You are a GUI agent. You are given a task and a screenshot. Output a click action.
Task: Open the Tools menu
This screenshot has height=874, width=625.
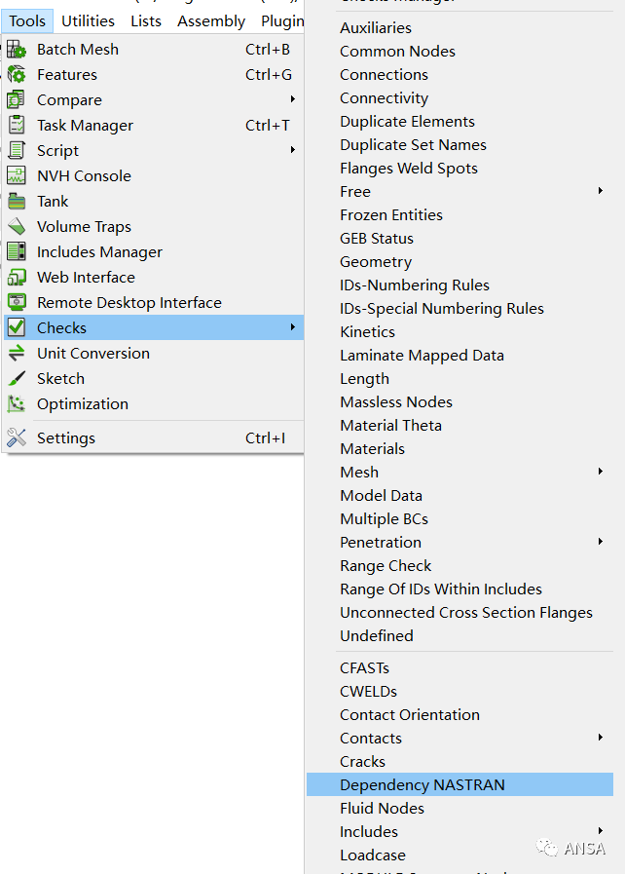(27, 21)
